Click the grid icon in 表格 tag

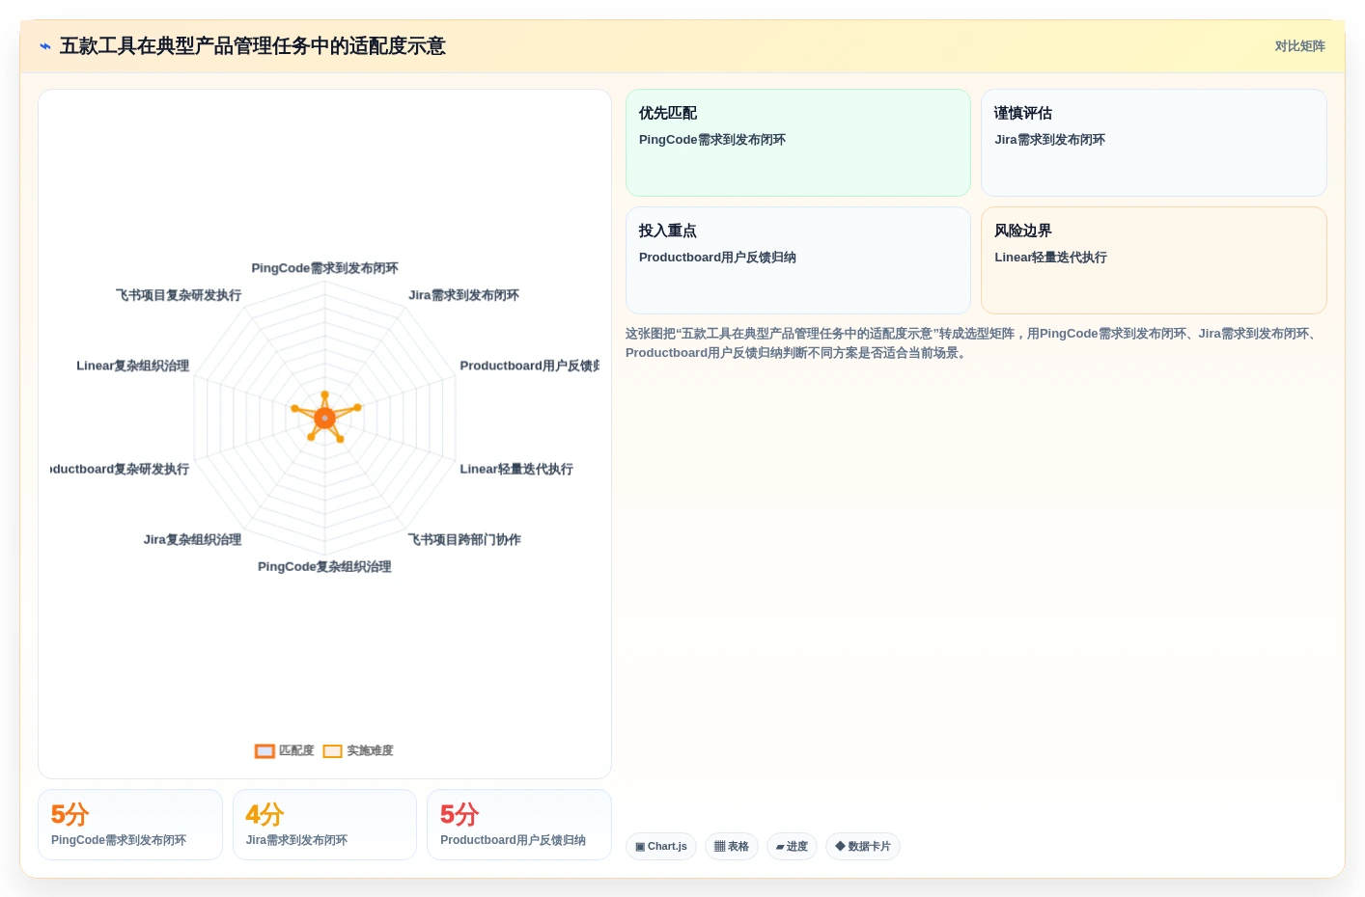pos(719,847)
